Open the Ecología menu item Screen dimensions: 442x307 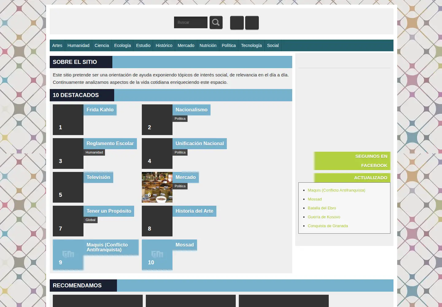122,45
